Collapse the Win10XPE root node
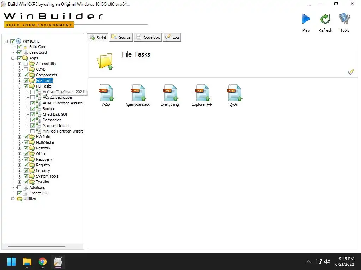The height and width of the screenshot is (270, 361). coord(6,41)
